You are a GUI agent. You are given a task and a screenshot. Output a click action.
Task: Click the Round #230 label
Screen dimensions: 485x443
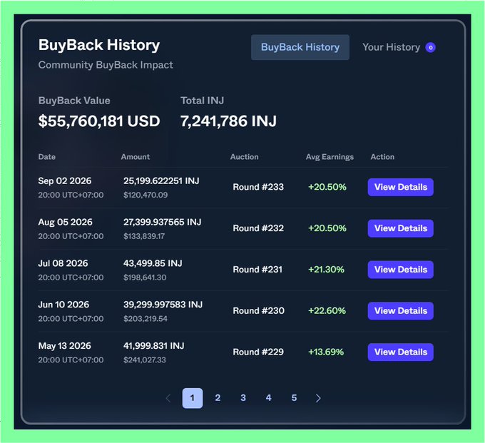click(259, 310)
